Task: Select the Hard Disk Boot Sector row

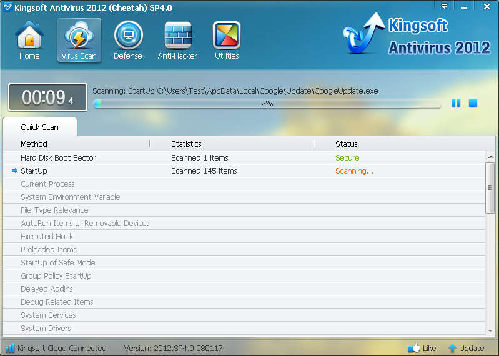Action: tap(244, 157)
